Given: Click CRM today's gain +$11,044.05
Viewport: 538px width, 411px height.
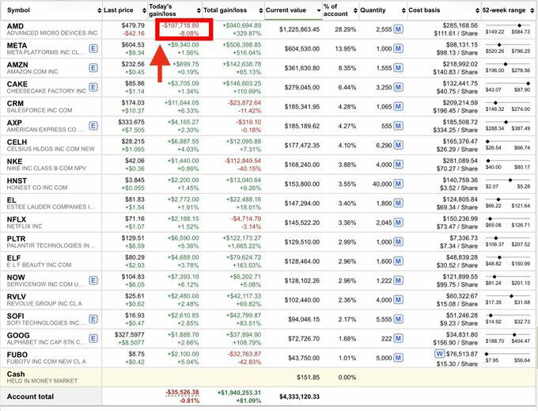Looking at the screenshot, I should (x=181, y=103).
